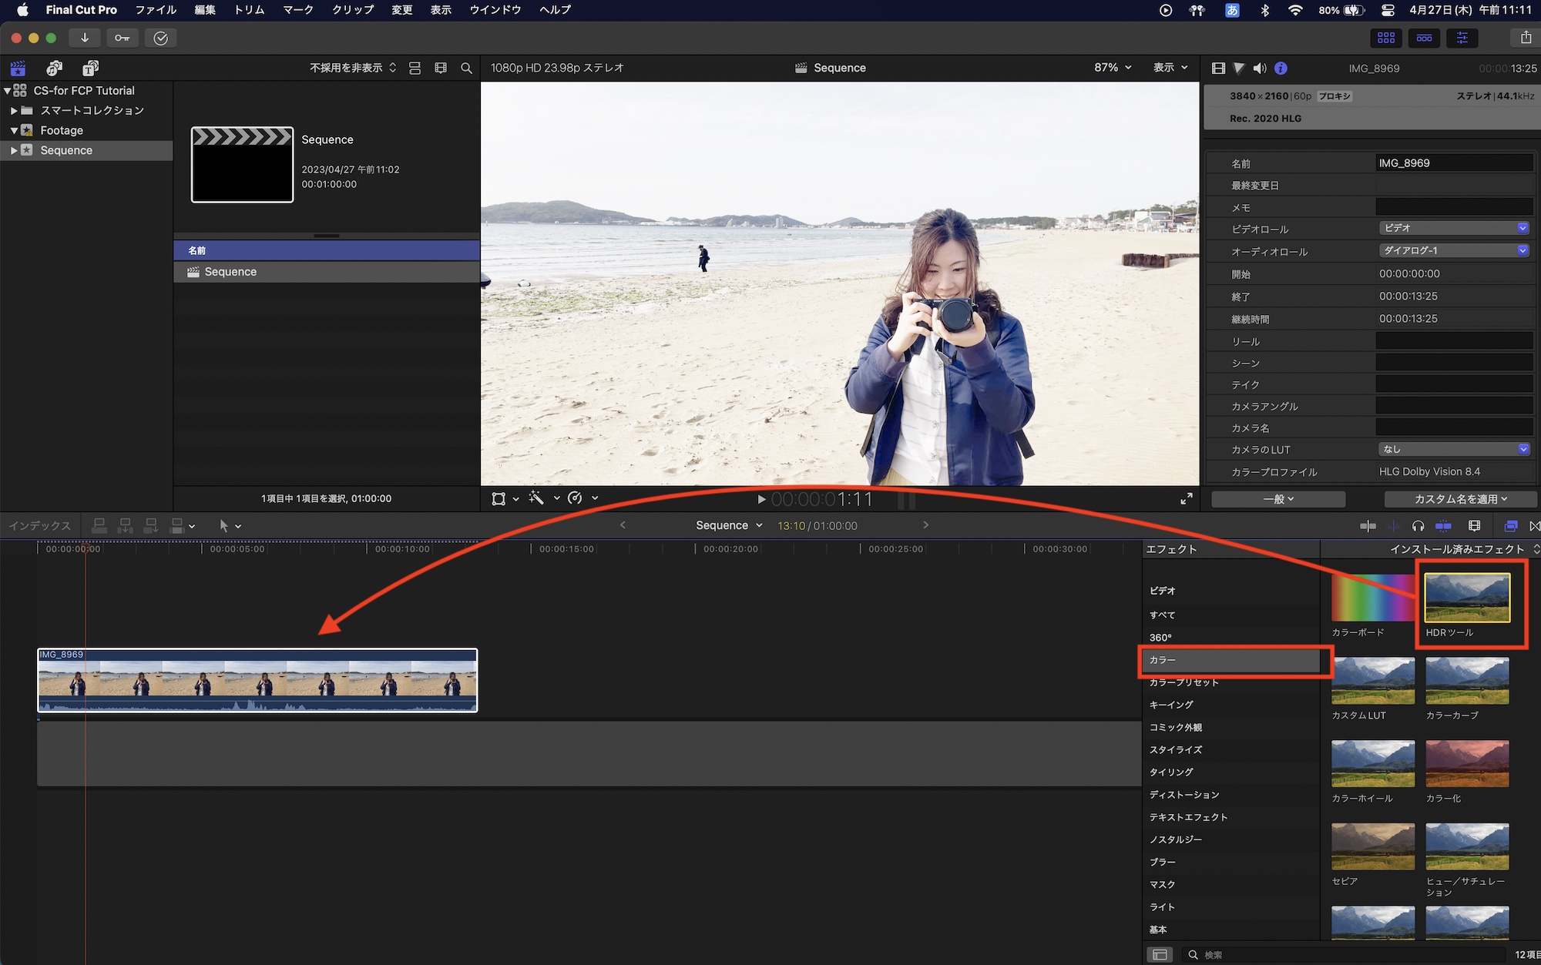
Task: Open the 87% viewer zoom dropdown
Action: tap(1113, 68)
